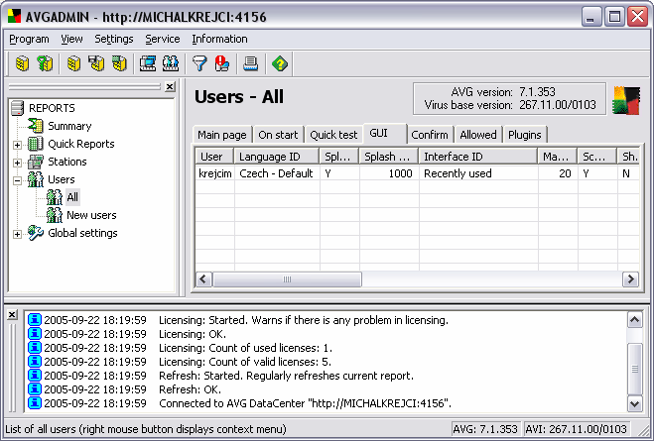Open the Program menu

click(x=29, y=39)
